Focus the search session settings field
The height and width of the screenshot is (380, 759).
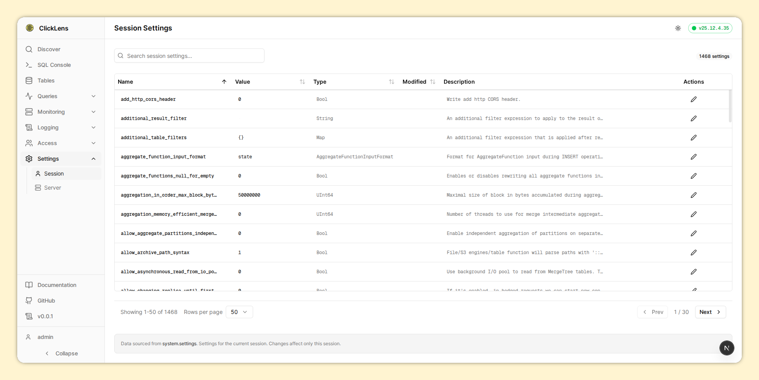[189, 56]
